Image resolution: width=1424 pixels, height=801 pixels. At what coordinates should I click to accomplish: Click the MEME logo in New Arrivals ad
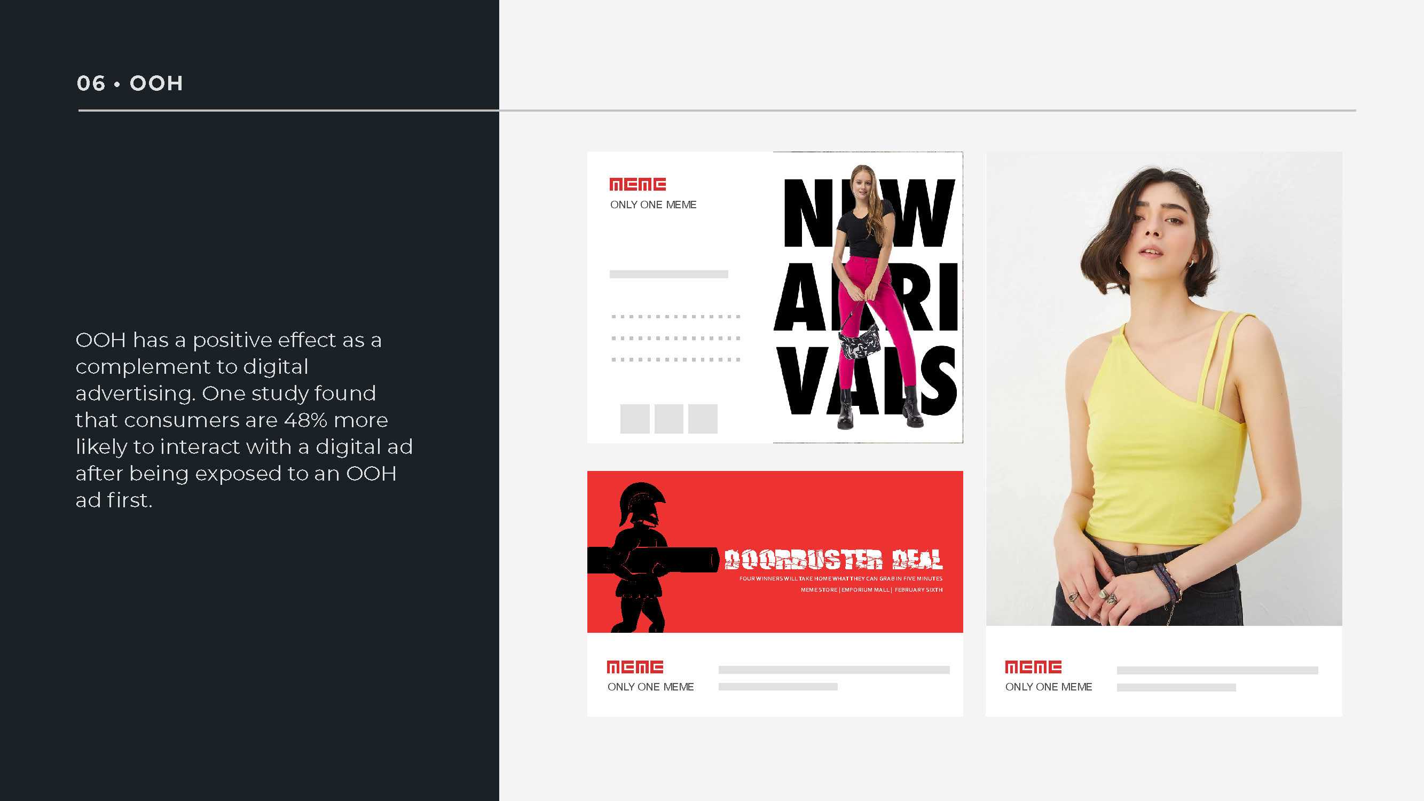coord(637,184)
